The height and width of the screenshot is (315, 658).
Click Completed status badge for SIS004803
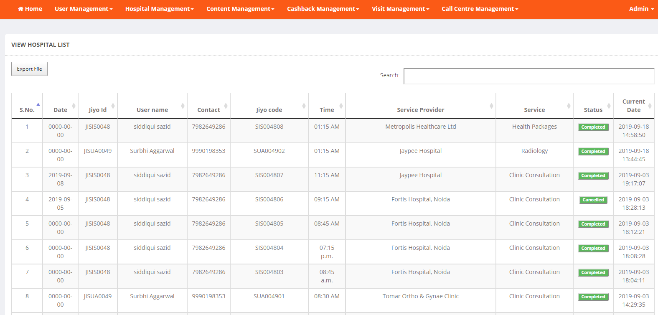(x=593, y=273)
